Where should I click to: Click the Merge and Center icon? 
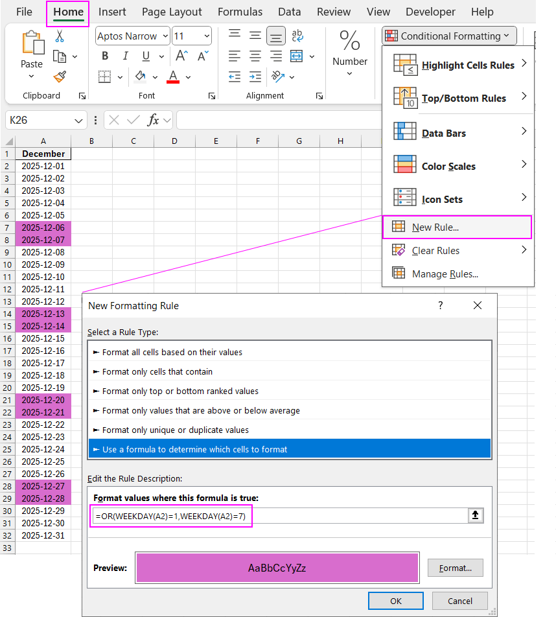coord(297,56)
